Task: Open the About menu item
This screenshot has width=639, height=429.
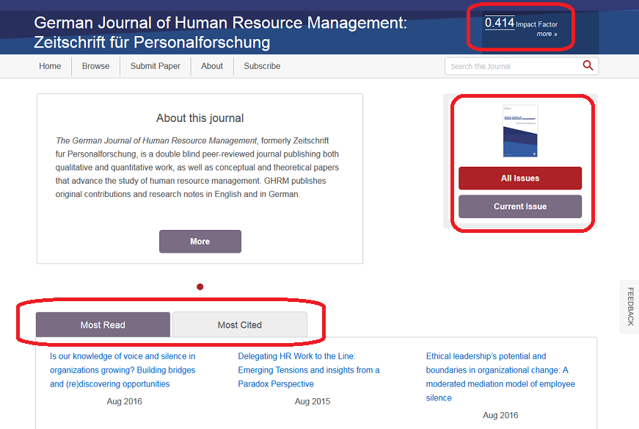Action: click(212, 66)
